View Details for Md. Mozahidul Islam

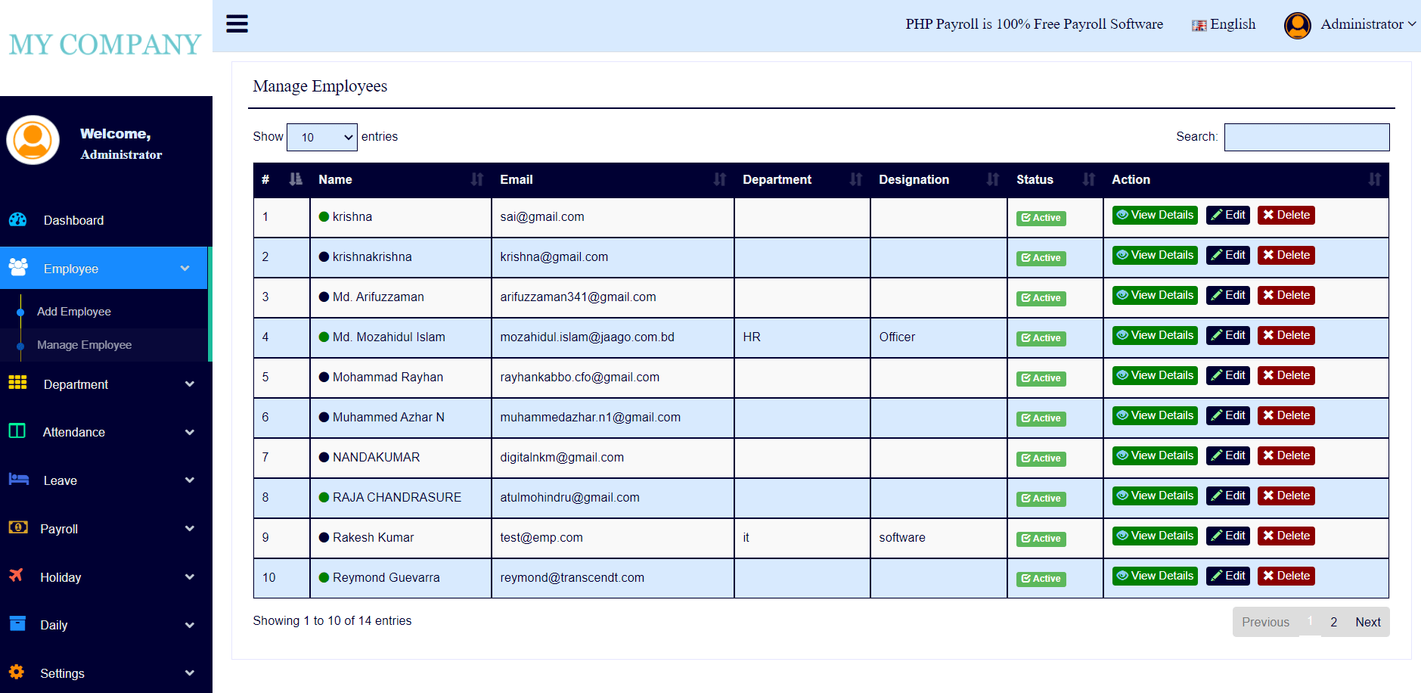[x=1154, y=335]
